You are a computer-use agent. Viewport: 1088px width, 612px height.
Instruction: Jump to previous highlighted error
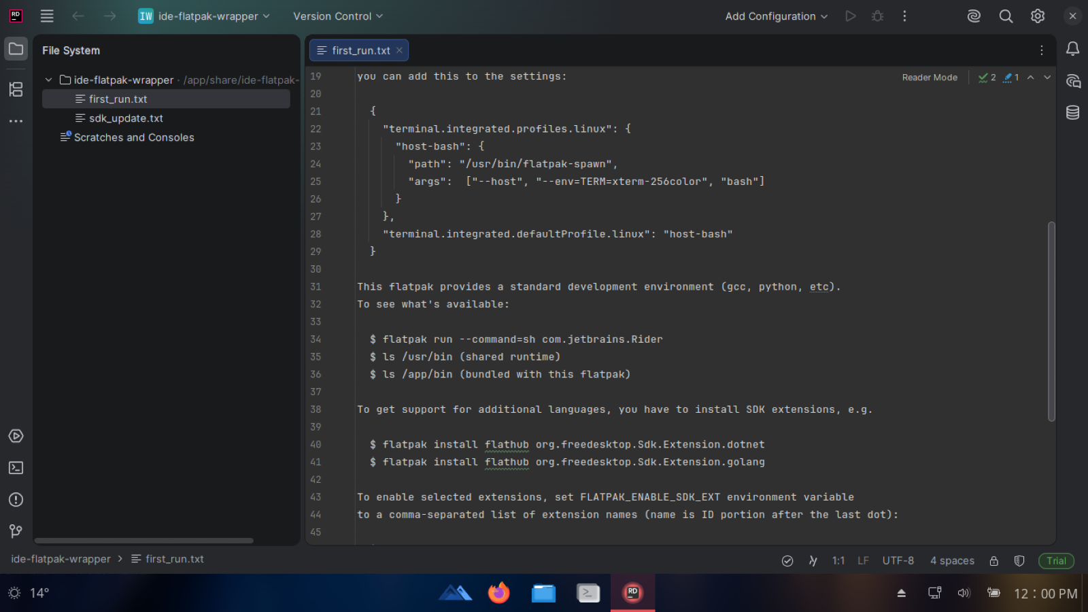[1031, 78]
